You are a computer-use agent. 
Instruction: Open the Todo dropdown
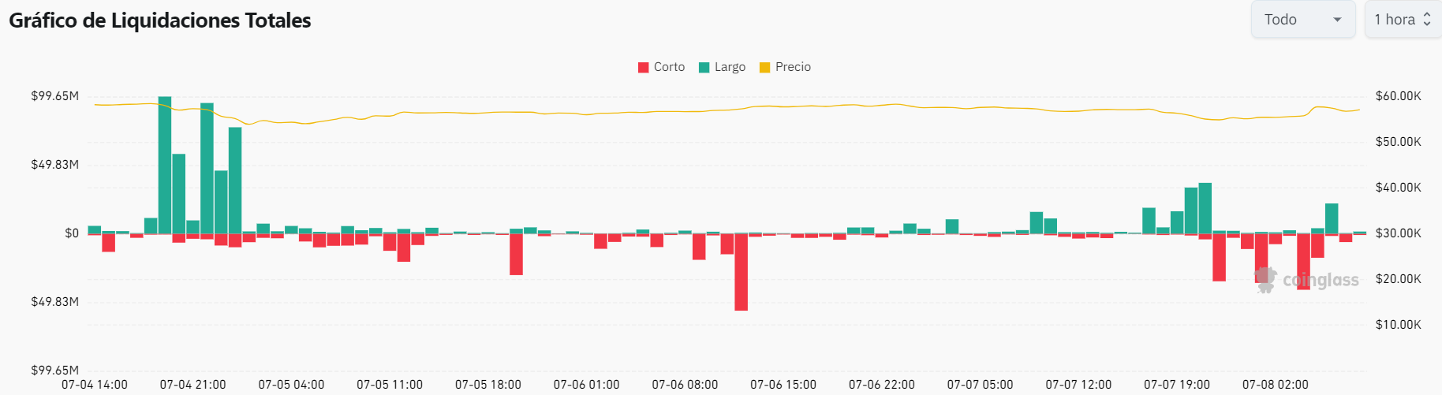(1302, 20)
